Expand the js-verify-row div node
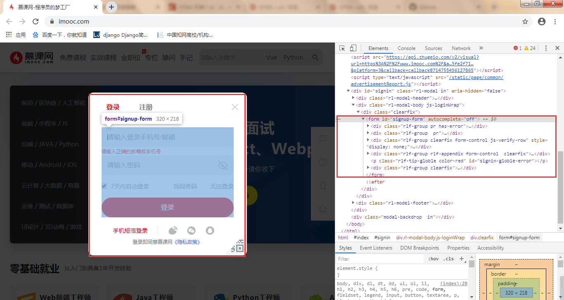 coord(368,140)
